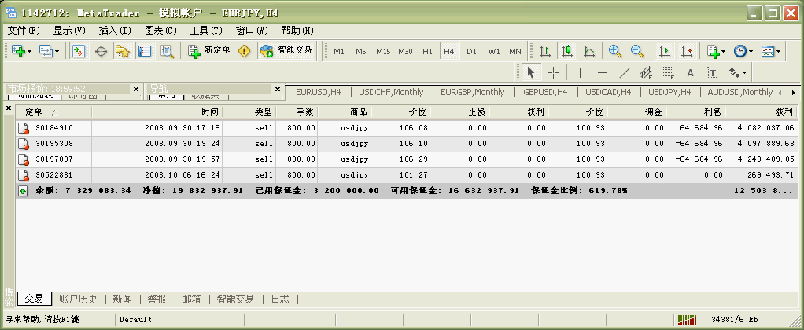Select the trendline tool
Screen dimensions: 804x330
point(624,72)
